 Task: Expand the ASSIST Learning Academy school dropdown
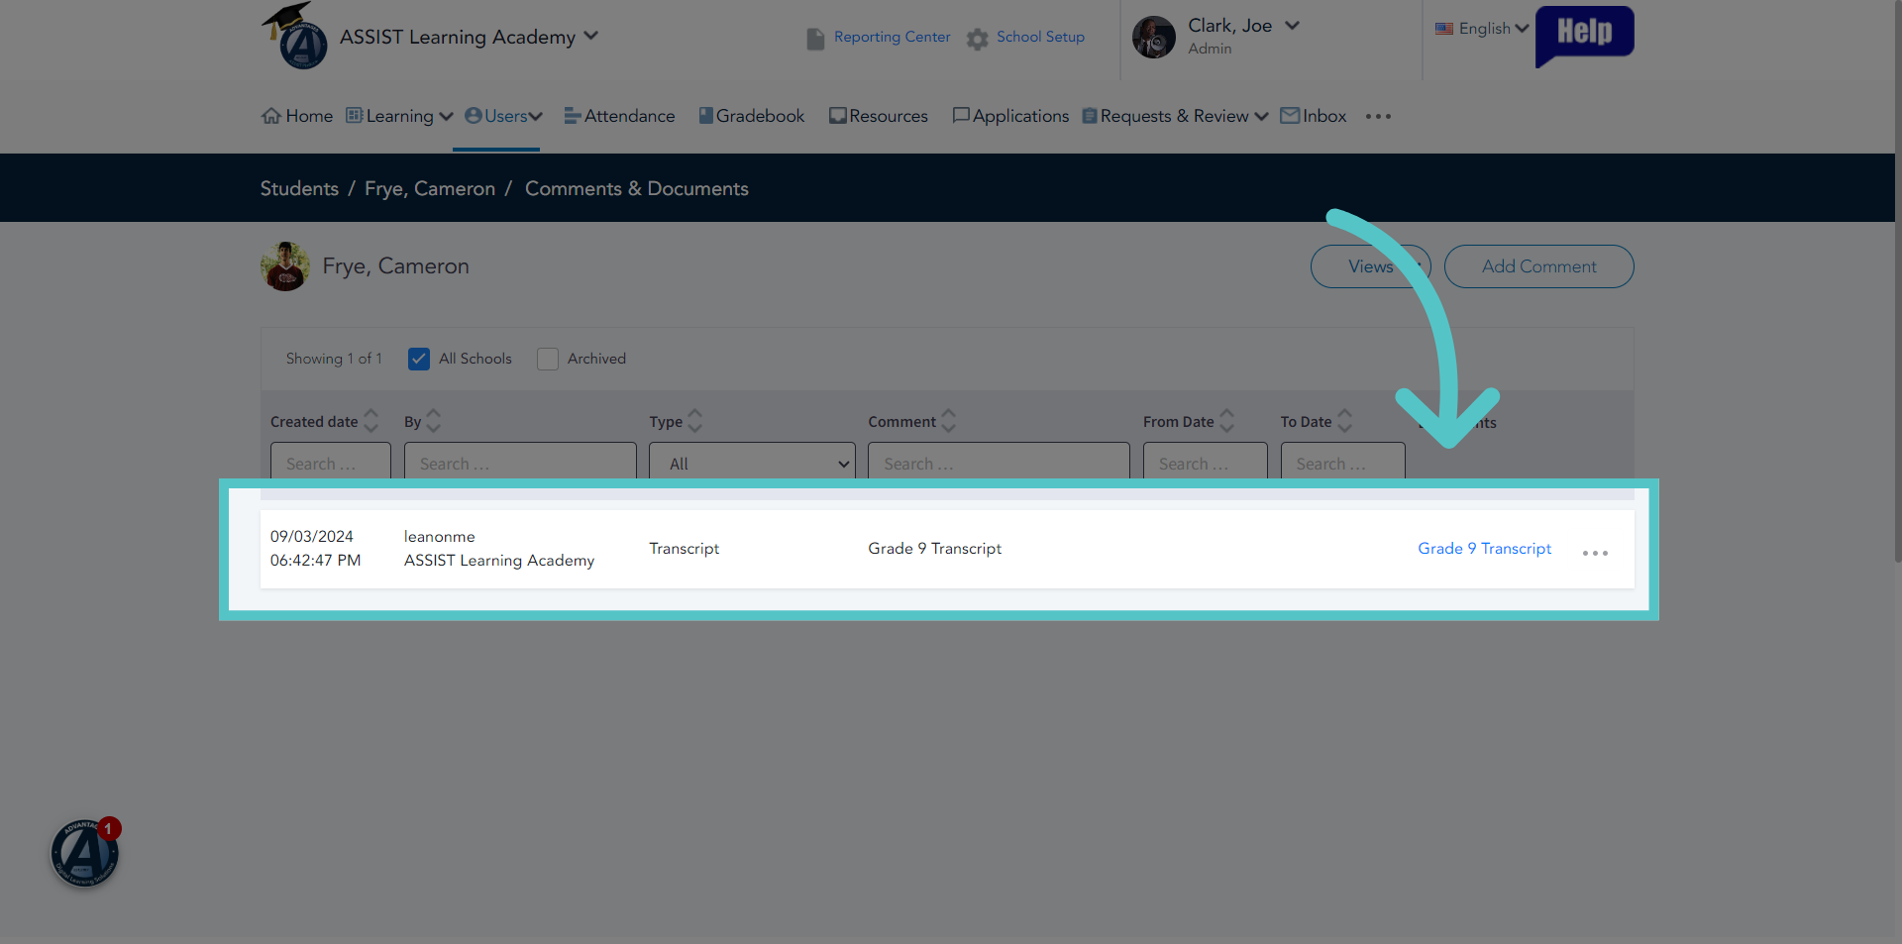pos(591,36)
